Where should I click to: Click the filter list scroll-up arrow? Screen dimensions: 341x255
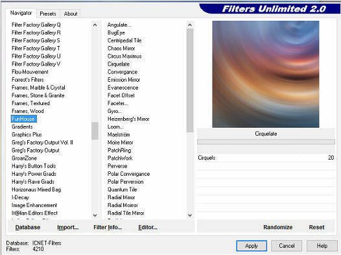coord(190,25)
